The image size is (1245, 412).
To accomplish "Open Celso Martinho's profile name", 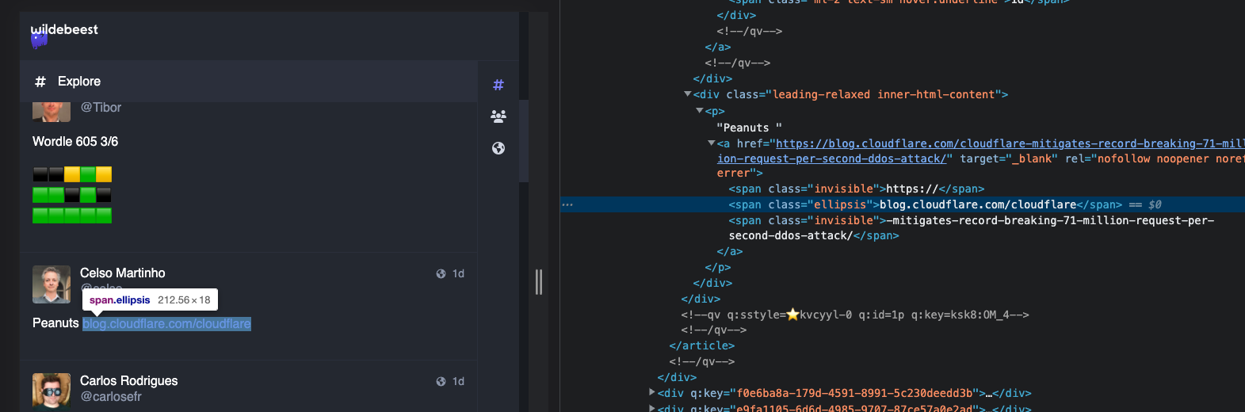I will point(123,273).
